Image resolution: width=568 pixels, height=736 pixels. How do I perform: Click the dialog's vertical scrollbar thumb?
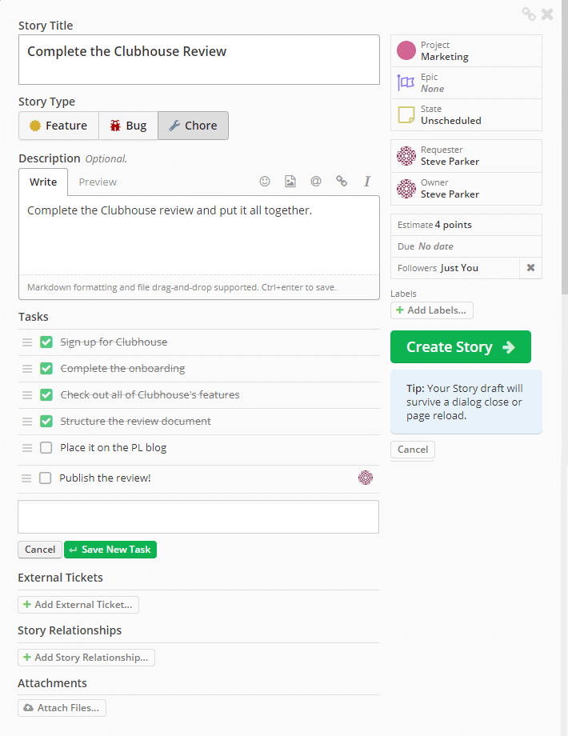tap(564, 147)
